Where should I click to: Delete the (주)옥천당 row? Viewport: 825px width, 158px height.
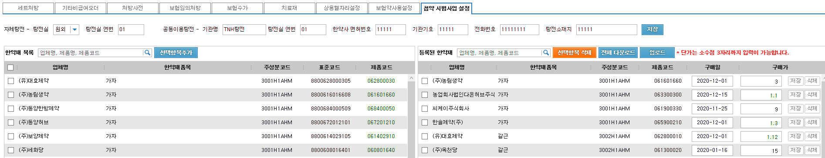[x=812, y=150]
